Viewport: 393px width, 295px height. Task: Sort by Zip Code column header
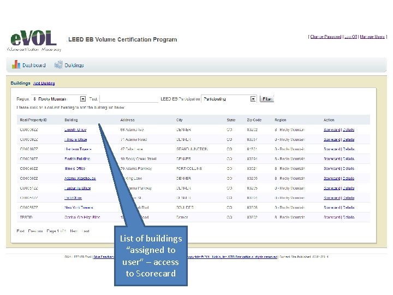click(x=254, y=120)
